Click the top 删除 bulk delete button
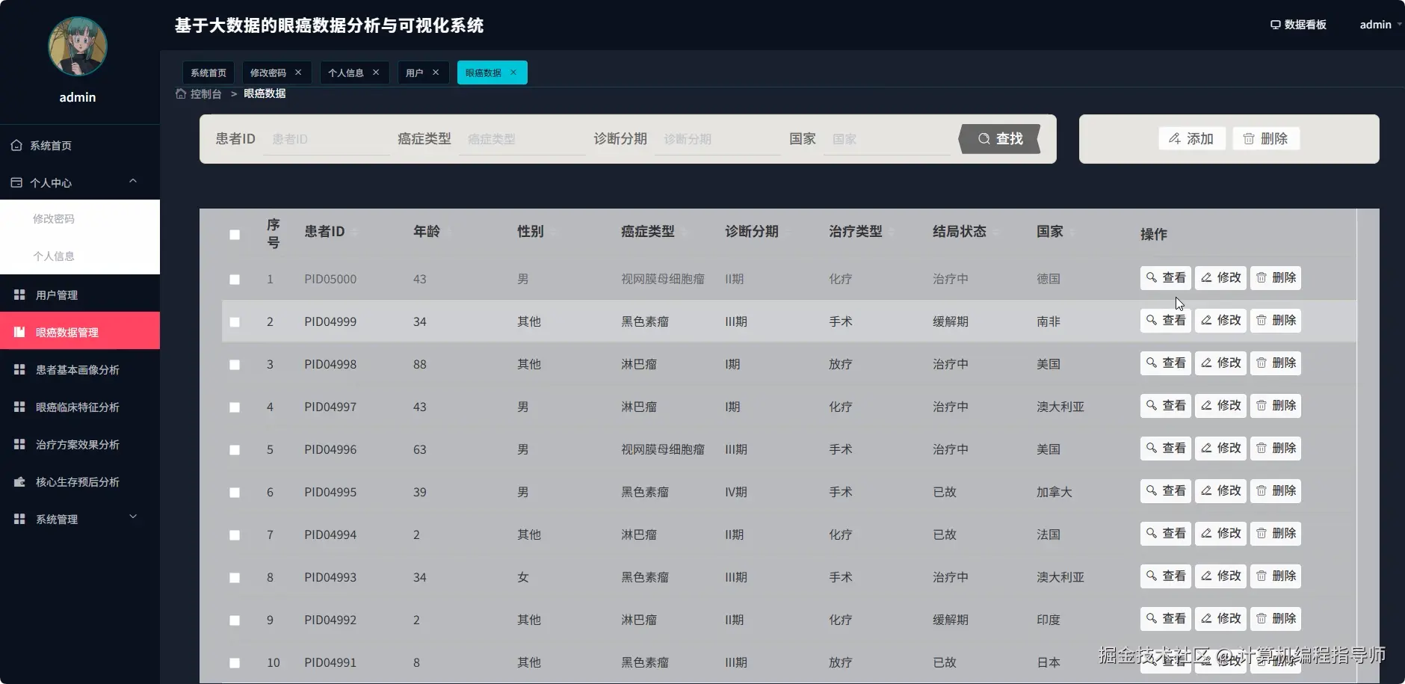 [1265, 138]
